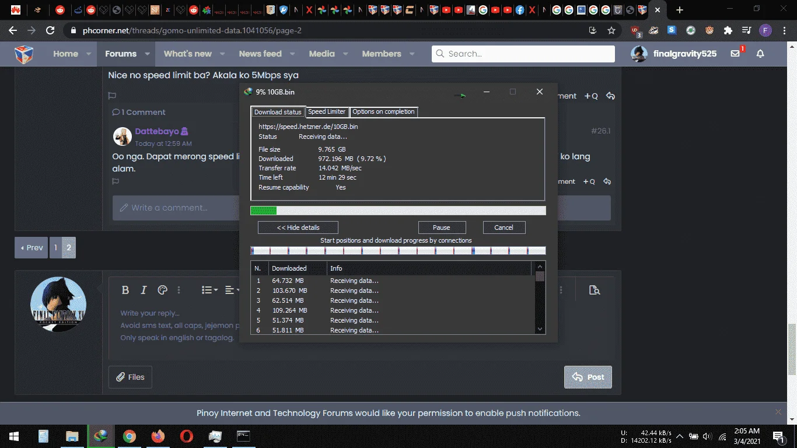Open finalgravity525 account menu
This screenshot has width=797, height=448.
[674, 54]
